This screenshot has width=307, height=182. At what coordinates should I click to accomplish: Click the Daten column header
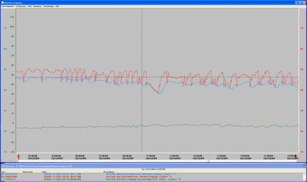click(44, 172)
